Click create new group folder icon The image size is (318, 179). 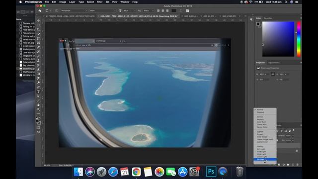[x=288, y=165]
